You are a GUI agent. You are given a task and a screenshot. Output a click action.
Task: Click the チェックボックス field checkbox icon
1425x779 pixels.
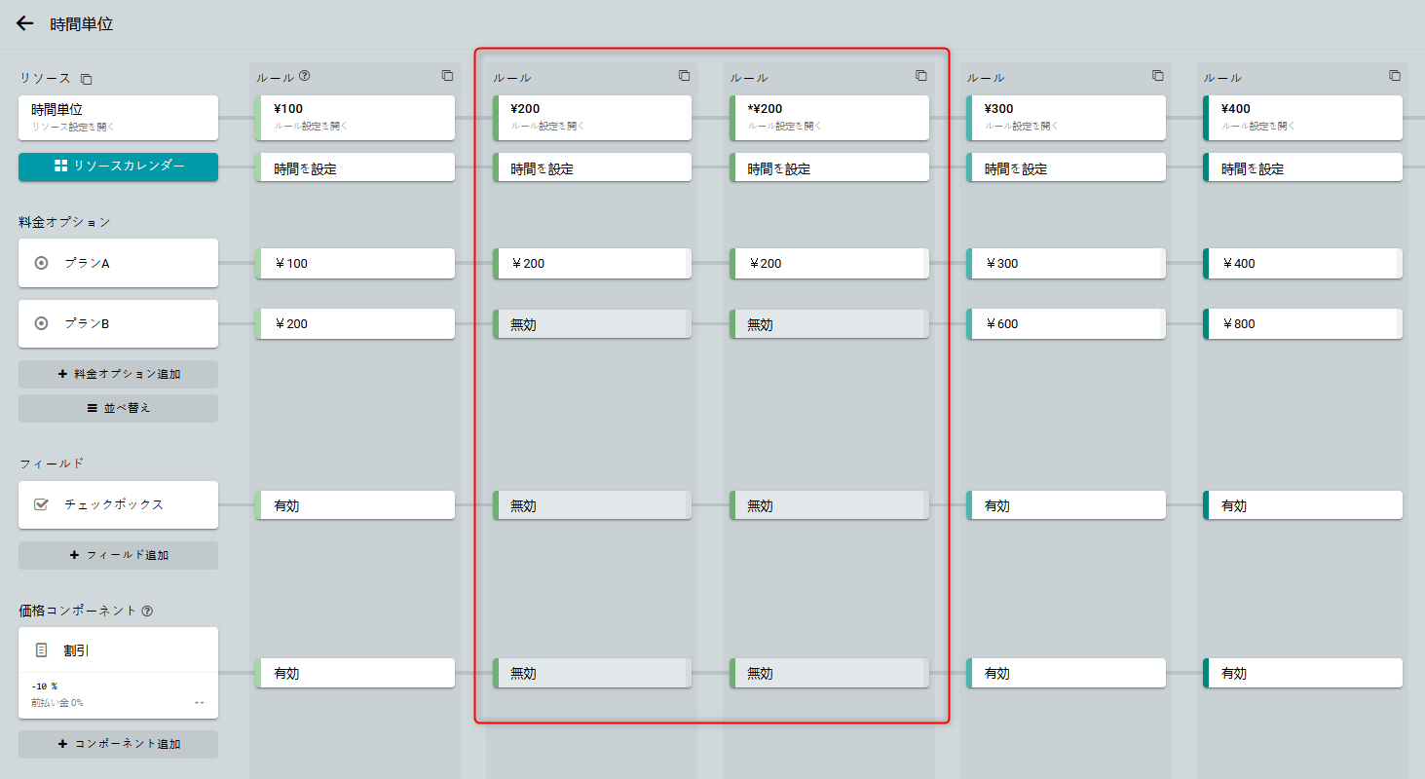41,504
